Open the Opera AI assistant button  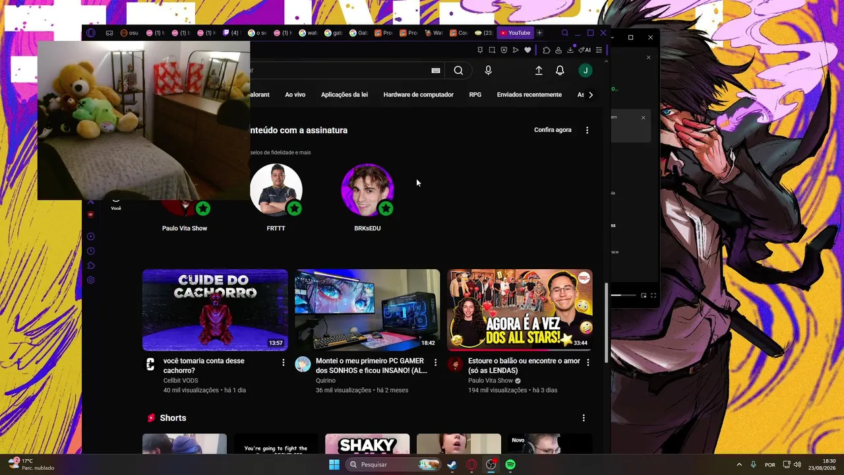(x=584, y=50)
